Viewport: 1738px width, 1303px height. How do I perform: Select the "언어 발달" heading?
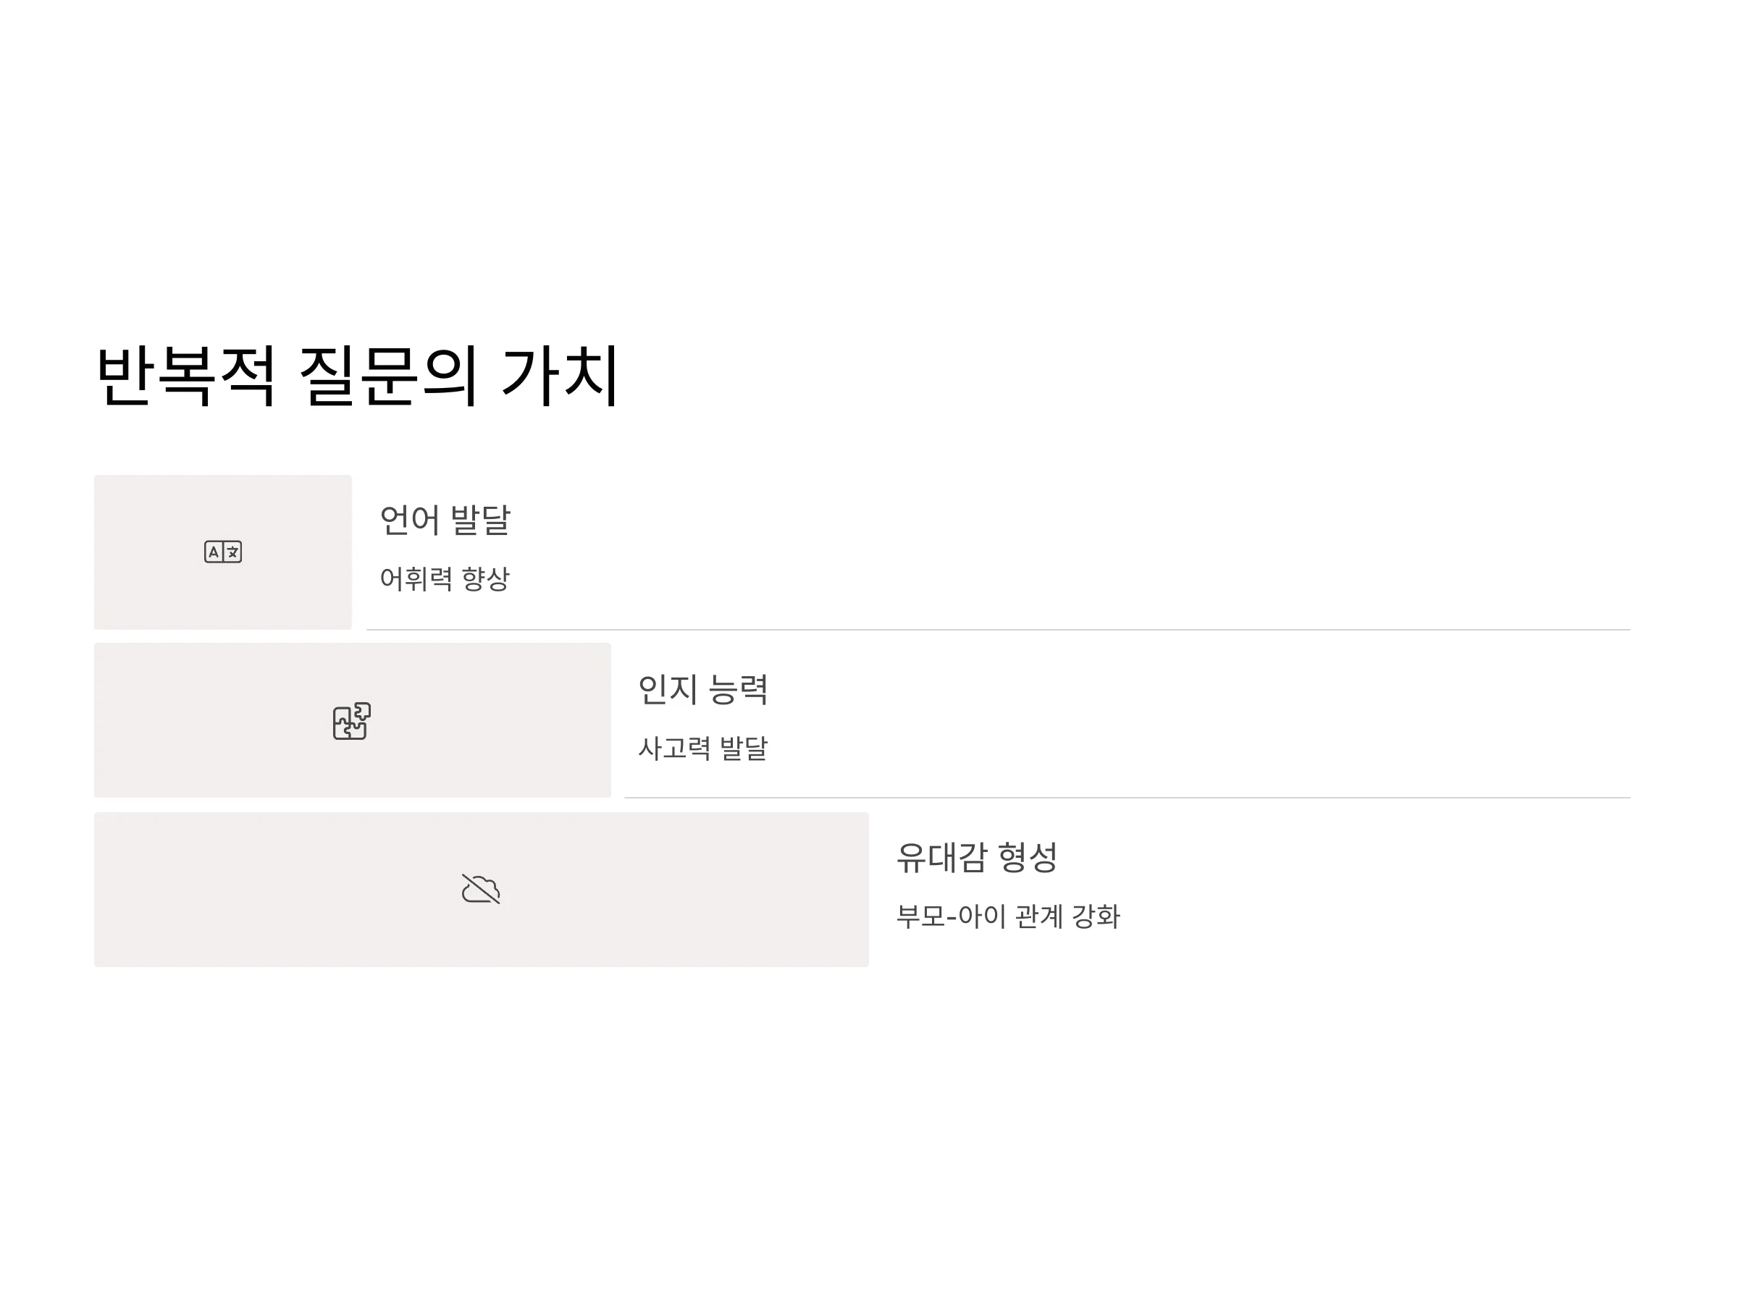click(x=445, y=520)
